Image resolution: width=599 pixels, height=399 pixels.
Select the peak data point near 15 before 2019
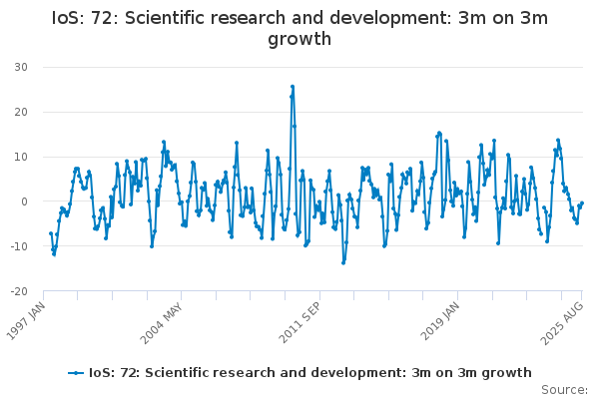[x=438, y=133]
